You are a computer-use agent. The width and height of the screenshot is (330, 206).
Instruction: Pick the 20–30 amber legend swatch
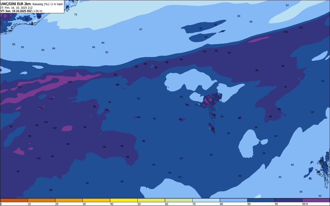point(69,200)
